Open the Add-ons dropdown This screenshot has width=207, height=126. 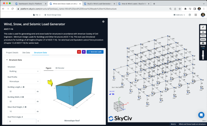[179, 15]
